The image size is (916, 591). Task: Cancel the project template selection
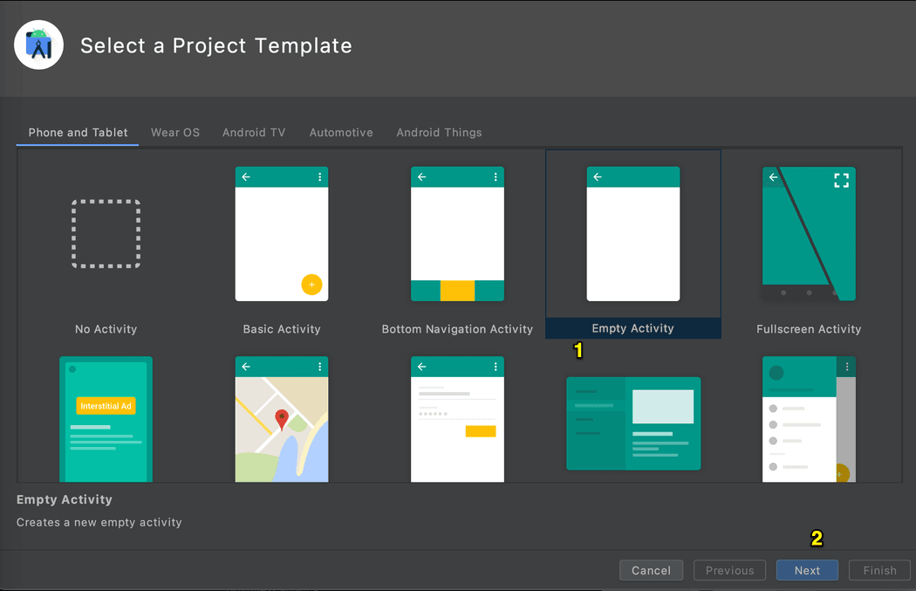coord(651,570)
